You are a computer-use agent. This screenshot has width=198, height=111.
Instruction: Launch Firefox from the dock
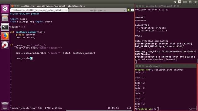[x=5, y=36]
